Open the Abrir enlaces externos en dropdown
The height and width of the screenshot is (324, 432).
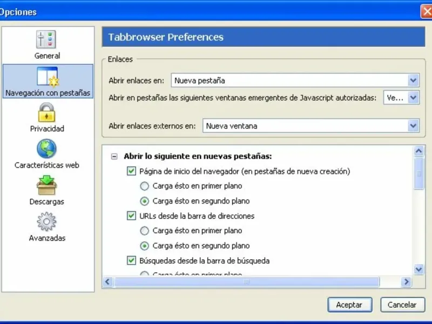point(414,126)
